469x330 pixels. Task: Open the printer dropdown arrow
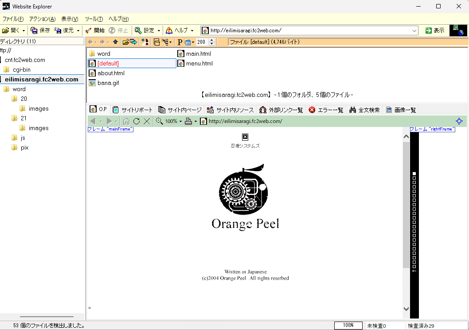(x=195, y=122)
